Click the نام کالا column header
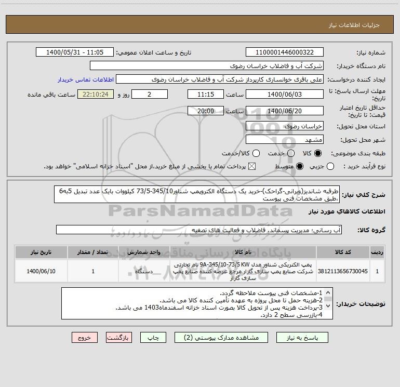This screenshot has height=387, width=400. [243, 252]
